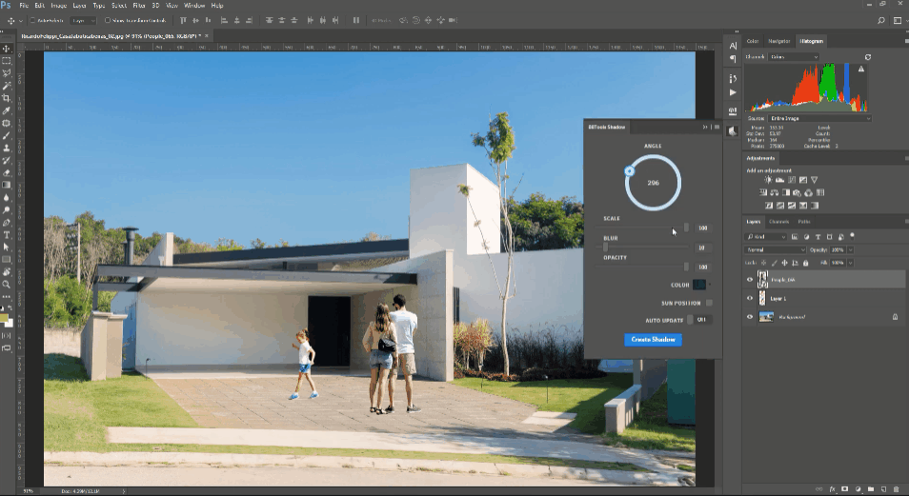The image size is (909, 496).
Task: Switch the Auto Update toggle
Action: pos(699,320)
